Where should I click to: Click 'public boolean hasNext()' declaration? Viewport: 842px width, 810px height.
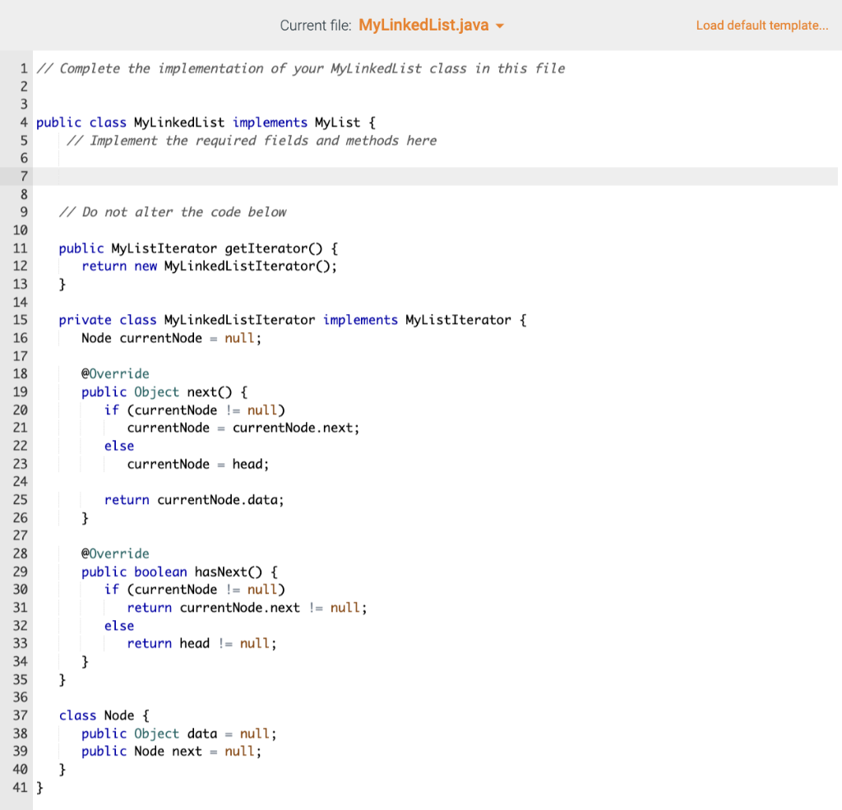(179, 572)
